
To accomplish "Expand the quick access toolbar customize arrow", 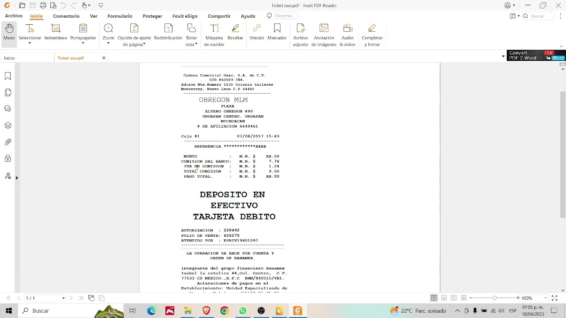I will click(x=100, y=5).
